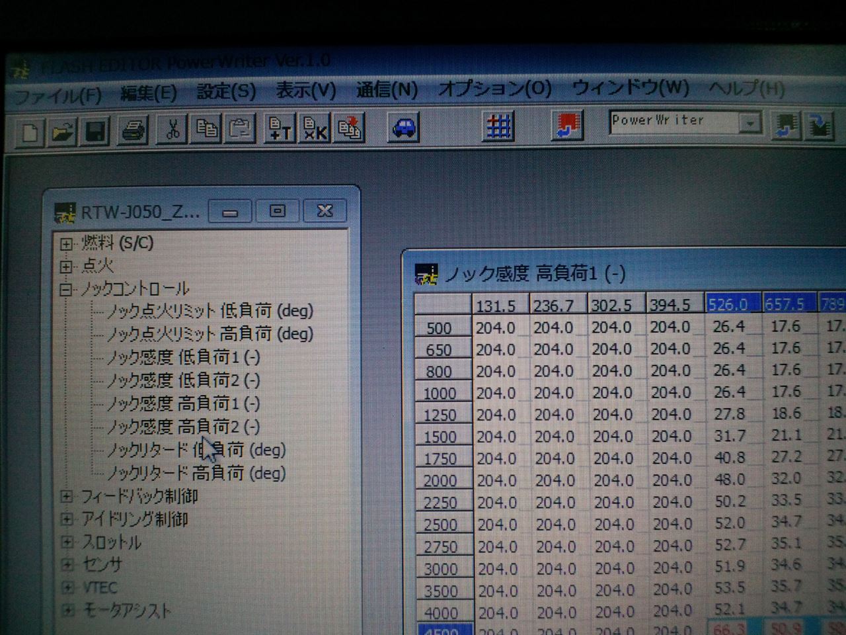Select the 2000 row header
Viewport: 846px width, 635px height.
(443, 480)
